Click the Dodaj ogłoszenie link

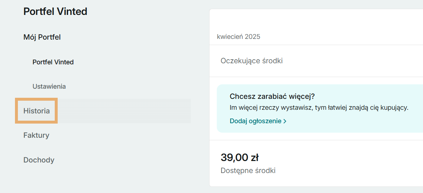click(x=256, y=121)
